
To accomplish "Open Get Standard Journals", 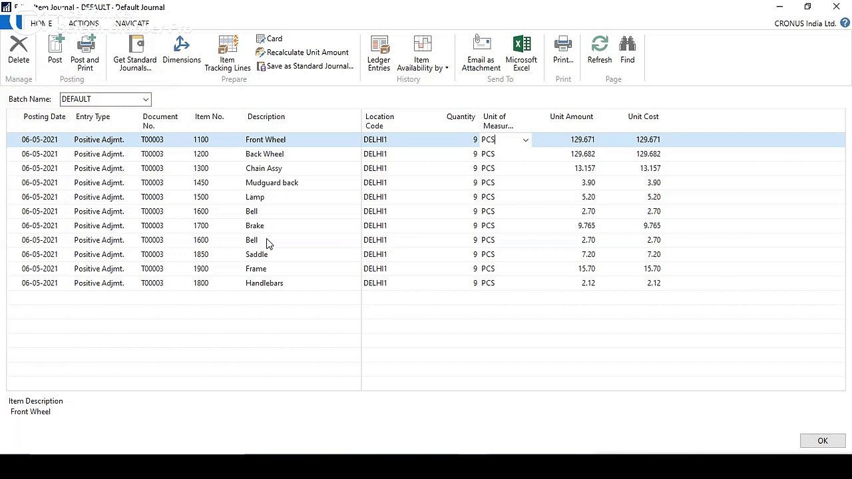I will [x=135, y=53].
